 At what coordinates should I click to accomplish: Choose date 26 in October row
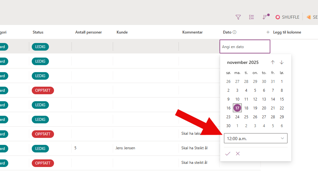[x=228, y=82]
